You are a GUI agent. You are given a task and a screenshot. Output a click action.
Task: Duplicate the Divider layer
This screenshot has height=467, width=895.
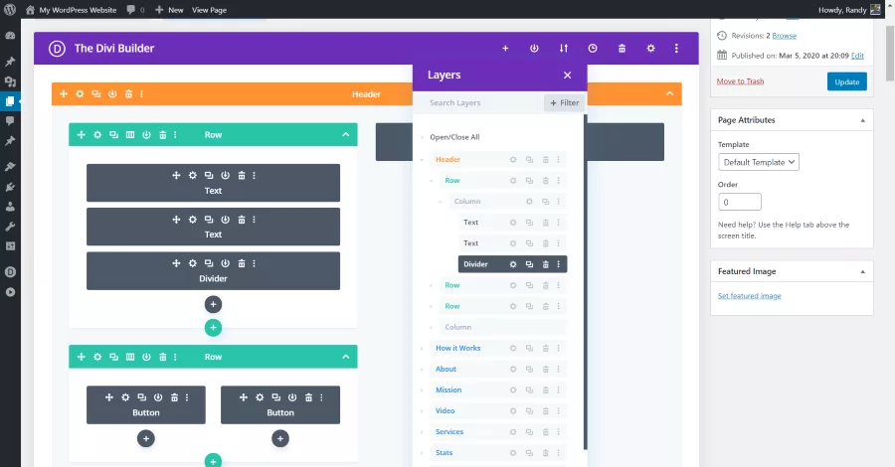point(529,264)
